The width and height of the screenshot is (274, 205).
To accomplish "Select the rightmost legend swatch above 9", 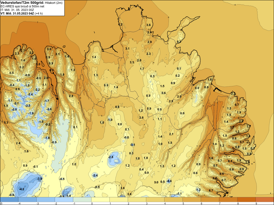I will pyautogui.click(x=265, y=200).
